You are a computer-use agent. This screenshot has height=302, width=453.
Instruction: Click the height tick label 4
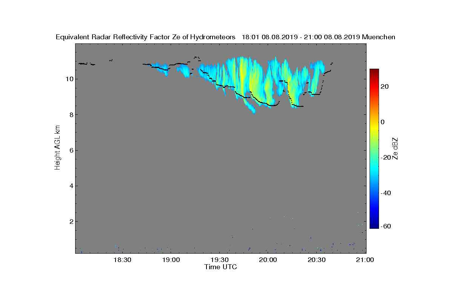[x=71, y=186]
